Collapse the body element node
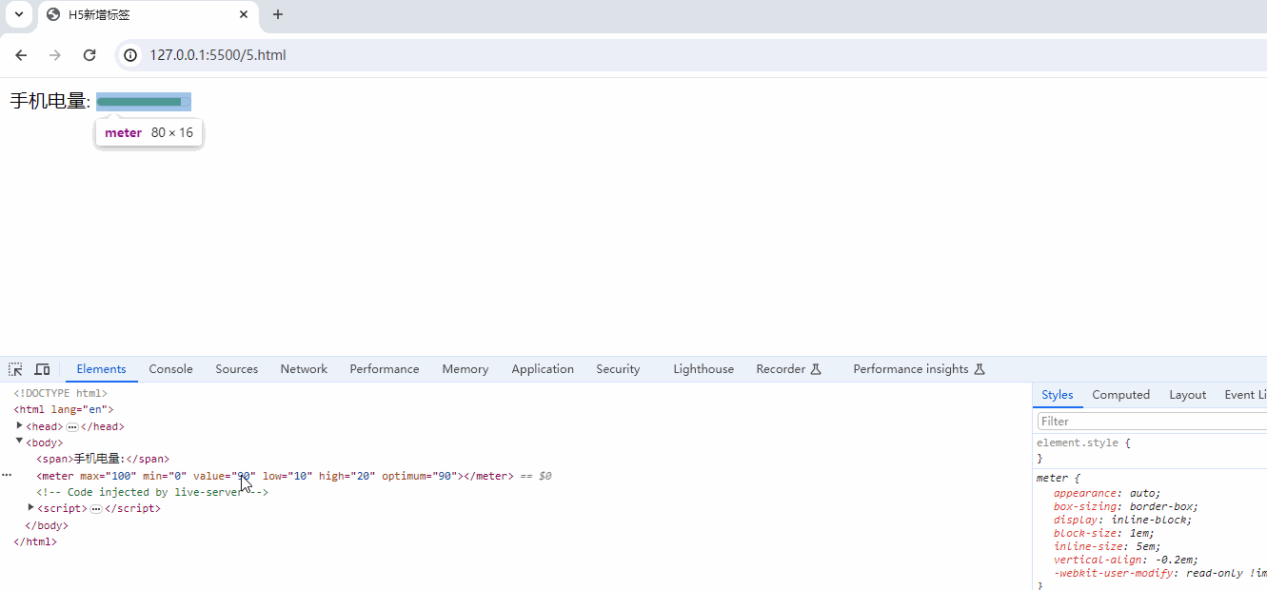This screenshot has height=590, width=1267. 20,442
